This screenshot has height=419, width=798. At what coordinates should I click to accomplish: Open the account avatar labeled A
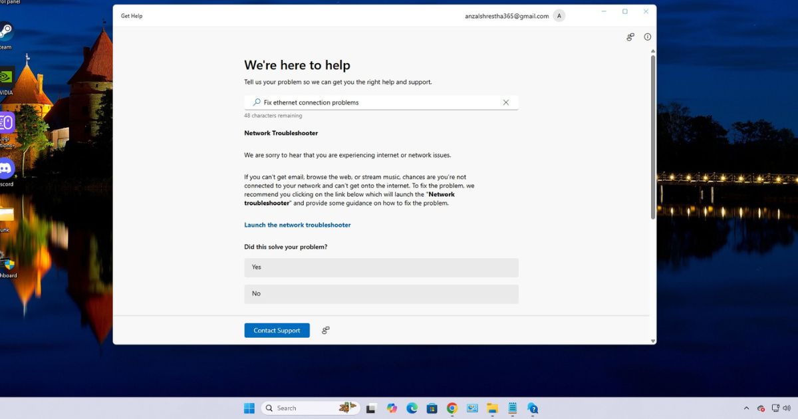(559, 16)
